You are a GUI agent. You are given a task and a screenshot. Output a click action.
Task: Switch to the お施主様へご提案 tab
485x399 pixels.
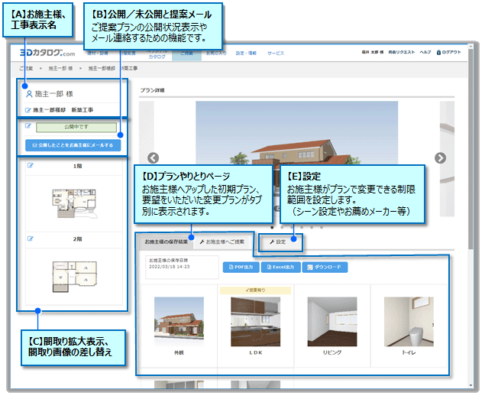(x=223, y=242)
